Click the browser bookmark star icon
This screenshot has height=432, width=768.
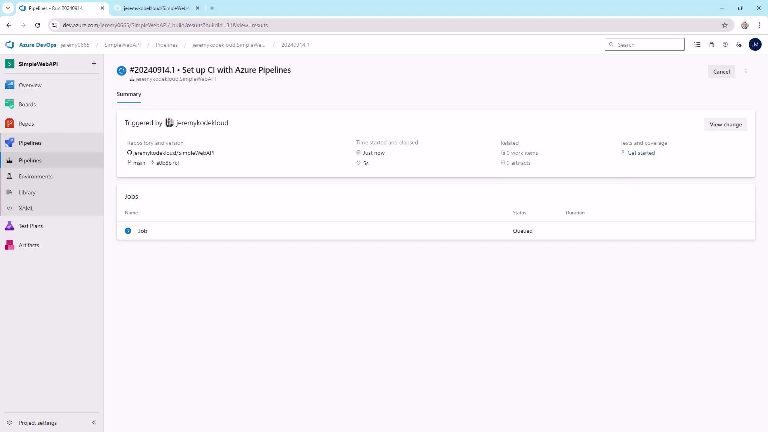pos(725,25)
